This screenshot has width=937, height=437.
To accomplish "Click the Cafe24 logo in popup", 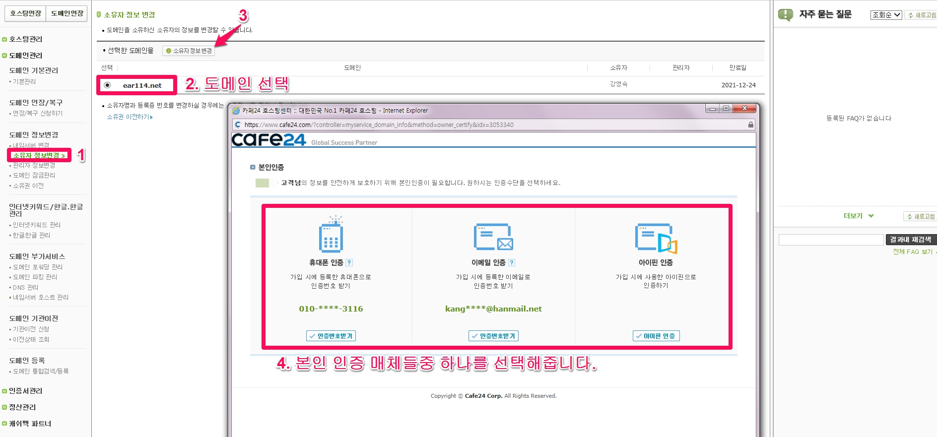I will 269,140.
